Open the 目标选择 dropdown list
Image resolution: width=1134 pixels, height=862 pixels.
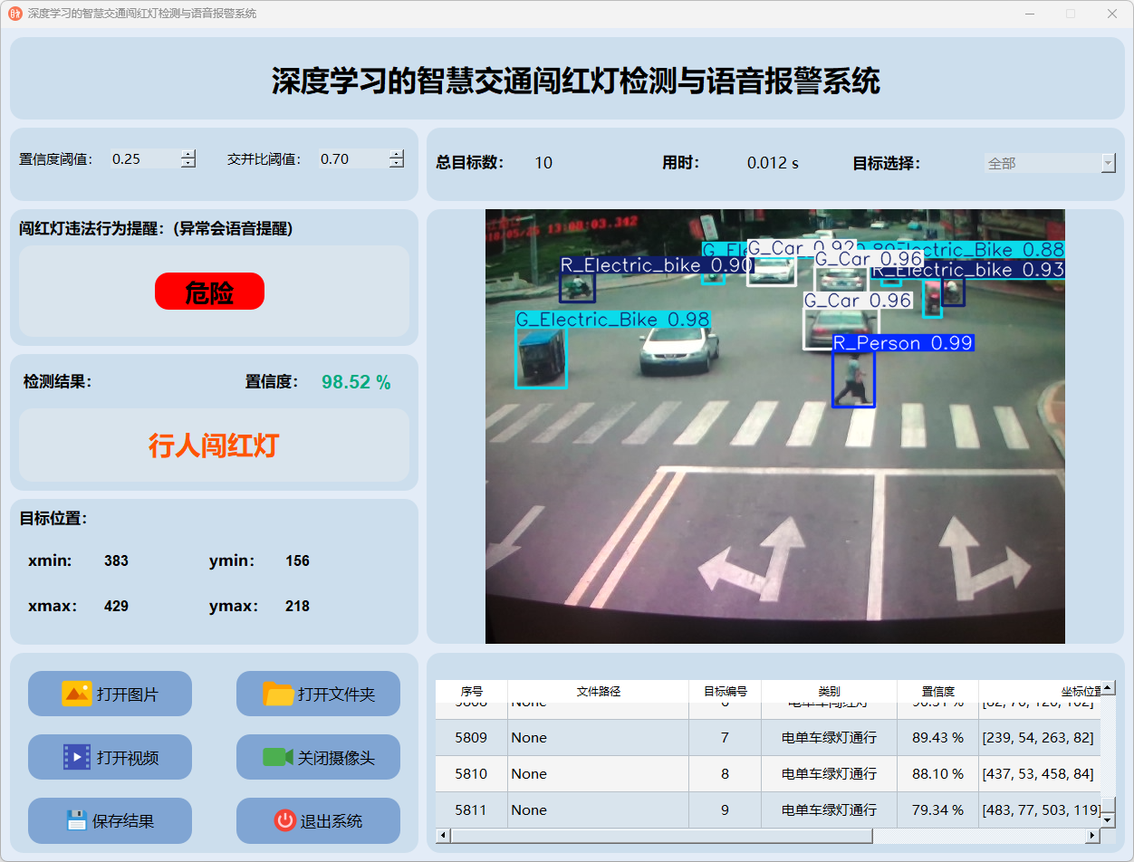pyautogui.click(x=1108, y=163)
